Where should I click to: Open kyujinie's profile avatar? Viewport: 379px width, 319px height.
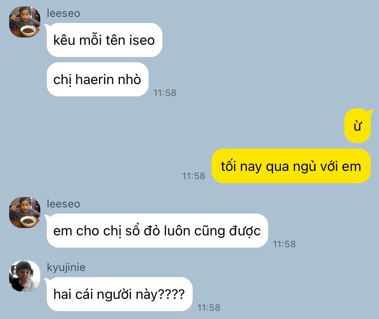pos(25,276)
